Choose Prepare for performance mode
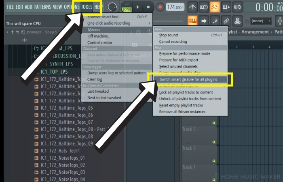 coord(190,54)
